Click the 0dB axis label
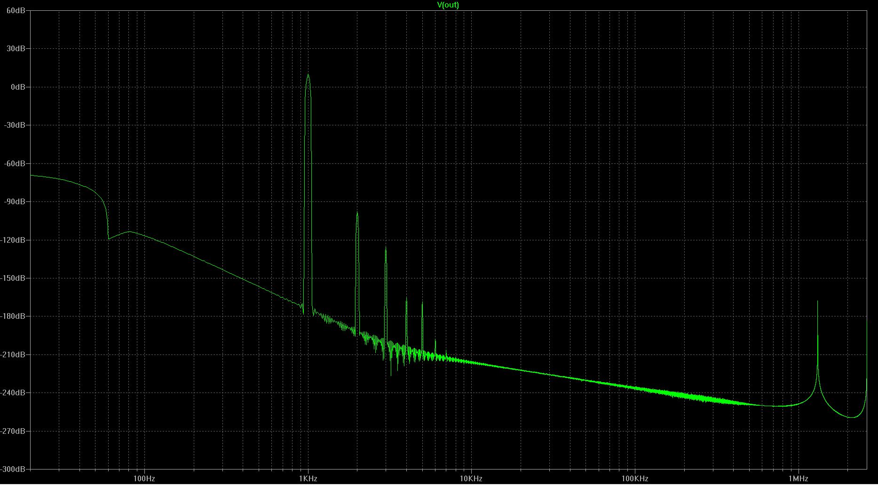This screenshot has height=485, width=878. 18,87
